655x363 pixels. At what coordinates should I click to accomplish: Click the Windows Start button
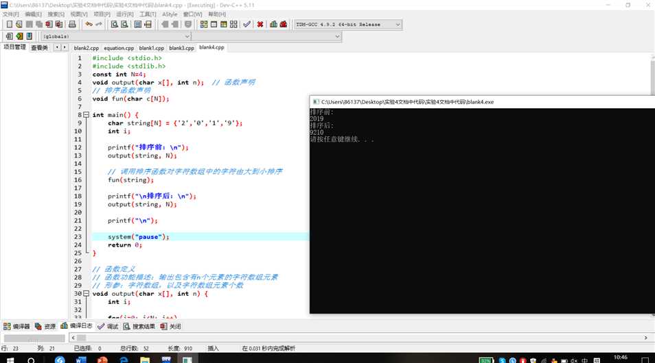[10, 360]
